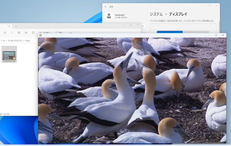The height and width of the screenshot is (146, 231).
Task: Minimize the media player window
Action: tap(209, 35)
